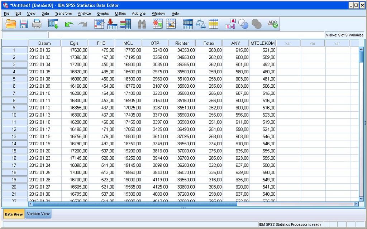The image size is (367, 229).
Task: Open the Data menu
Action: (45, 14)
